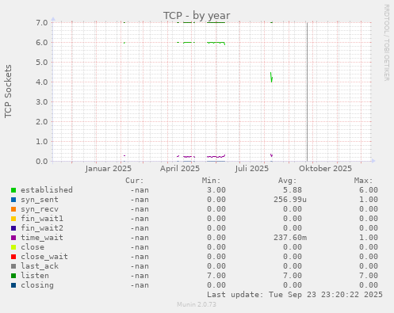Click the time_wait Avg value "237.60m"
This screenshot has height=313, width=394.
coord(290,238)
